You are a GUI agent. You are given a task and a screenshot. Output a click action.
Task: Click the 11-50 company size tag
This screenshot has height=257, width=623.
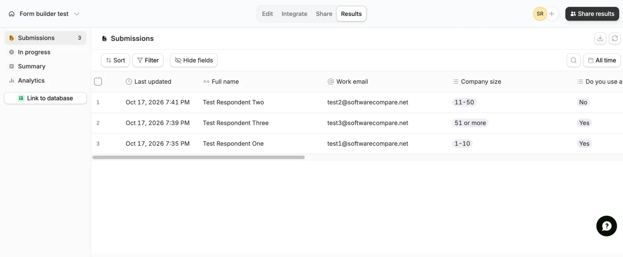tap(464, 102)
